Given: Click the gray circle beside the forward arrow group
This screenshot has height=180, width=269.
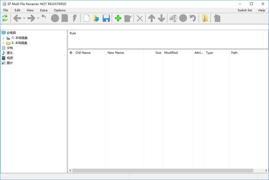Looking at the screenshot, I should 55,18.
